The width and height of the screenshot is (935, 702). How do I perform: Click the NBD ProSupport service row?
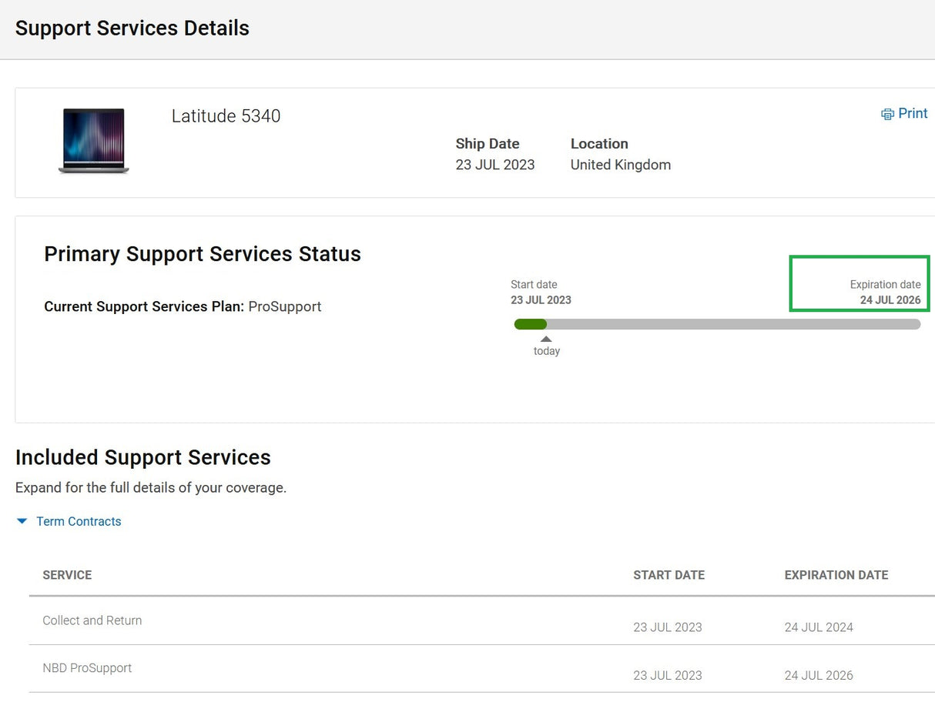point(87,668)
